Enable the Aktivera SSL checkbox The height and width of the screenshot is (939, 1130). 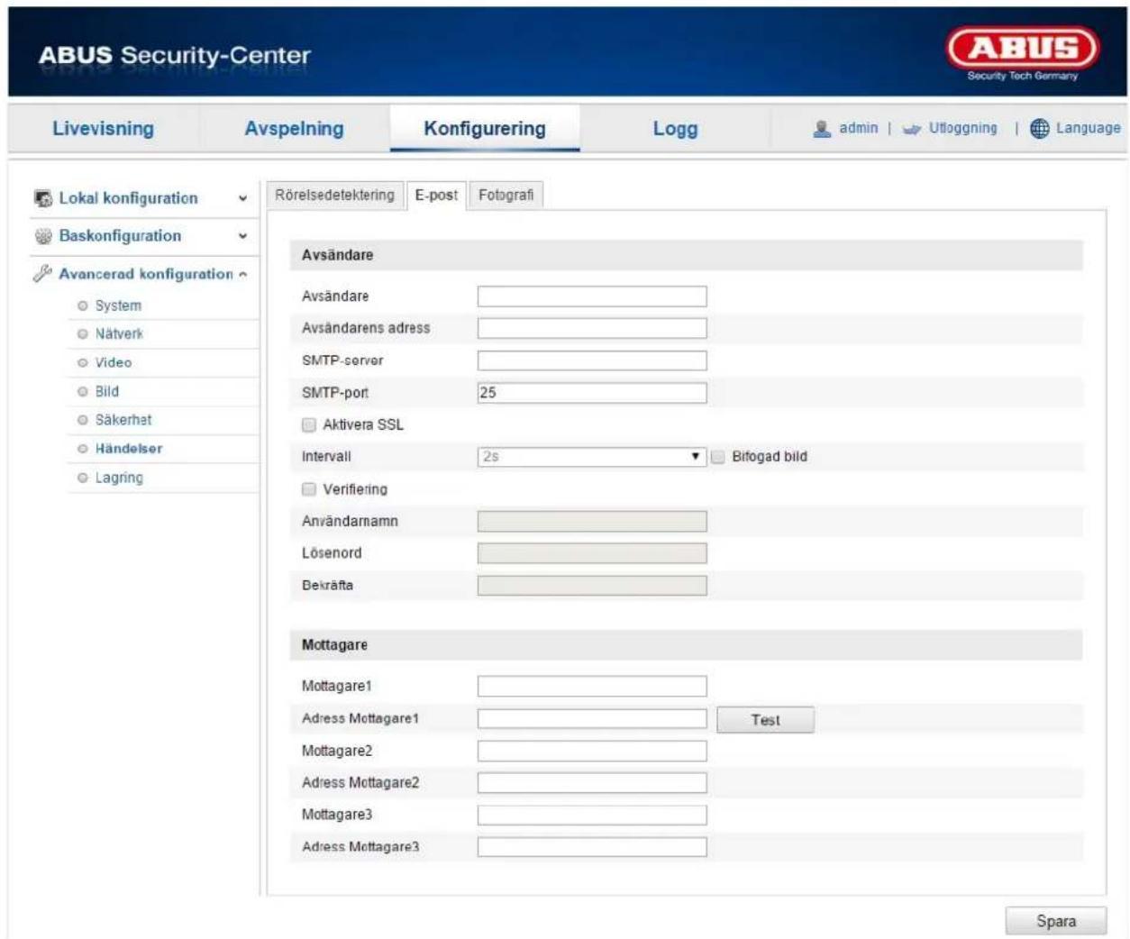click(309, 424)
